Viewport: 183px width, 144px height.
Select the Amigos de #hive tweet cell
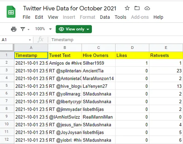[x=65, y=63]
